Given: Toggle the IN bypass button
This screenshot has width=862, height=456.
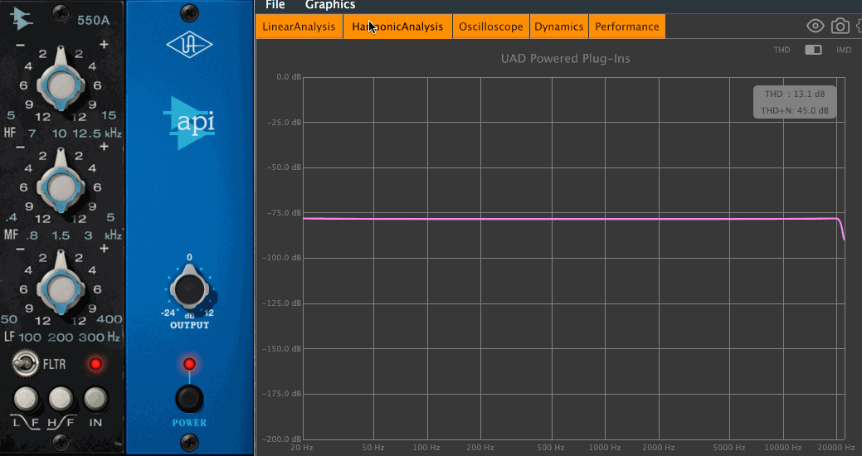Looking at the screenshot, I should (95, 400).
